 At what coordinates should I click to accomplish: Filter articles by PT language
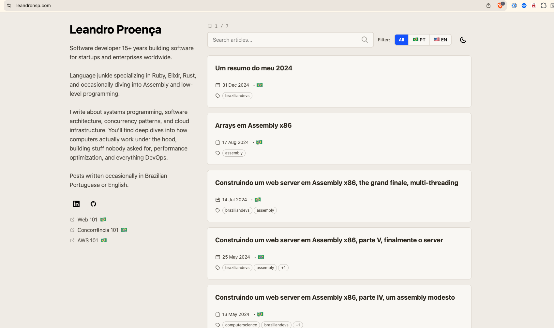point(419,40)
